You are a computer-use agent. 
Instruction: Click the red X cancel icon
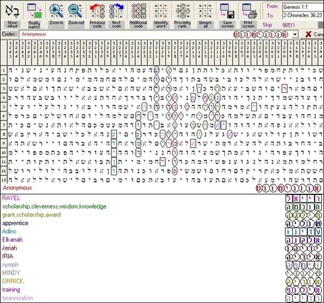point(308,34)
